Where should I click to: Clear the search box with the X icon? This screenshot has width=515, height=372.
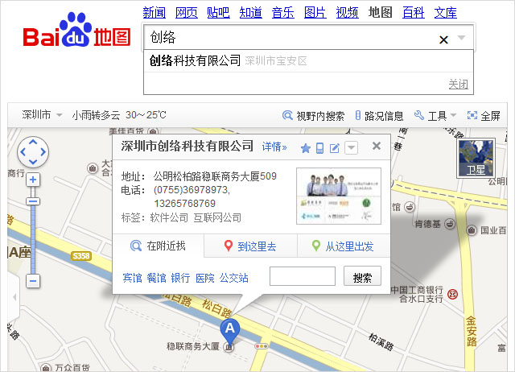tap(443, 39)
